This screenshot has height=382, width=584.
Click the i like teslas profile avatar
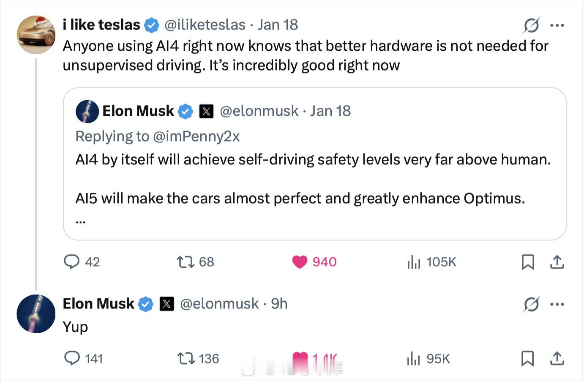[36, 35]
